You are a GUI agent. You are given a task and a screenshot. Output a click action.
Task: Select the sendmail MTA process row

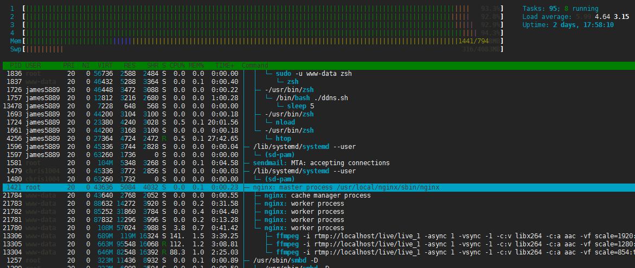[321, 163]
